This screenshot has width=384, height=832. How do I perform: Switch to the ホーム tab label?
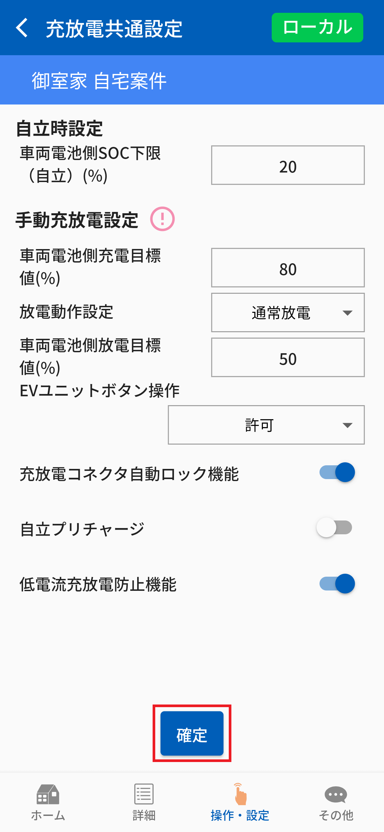point(48,816)
